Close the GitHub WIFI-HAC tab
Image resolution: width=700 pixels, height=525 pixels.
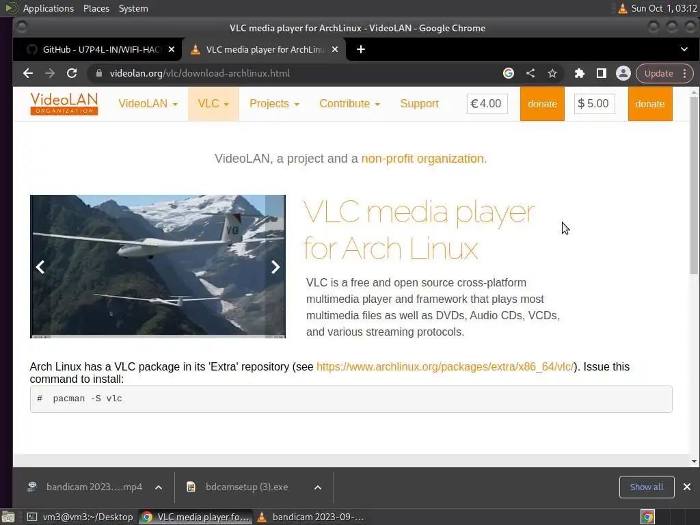pos(172,49)
